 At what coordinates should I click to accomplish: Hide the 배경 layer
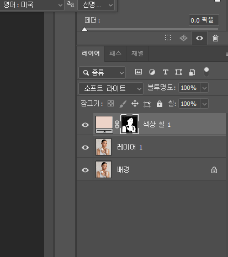pos(85,170)
